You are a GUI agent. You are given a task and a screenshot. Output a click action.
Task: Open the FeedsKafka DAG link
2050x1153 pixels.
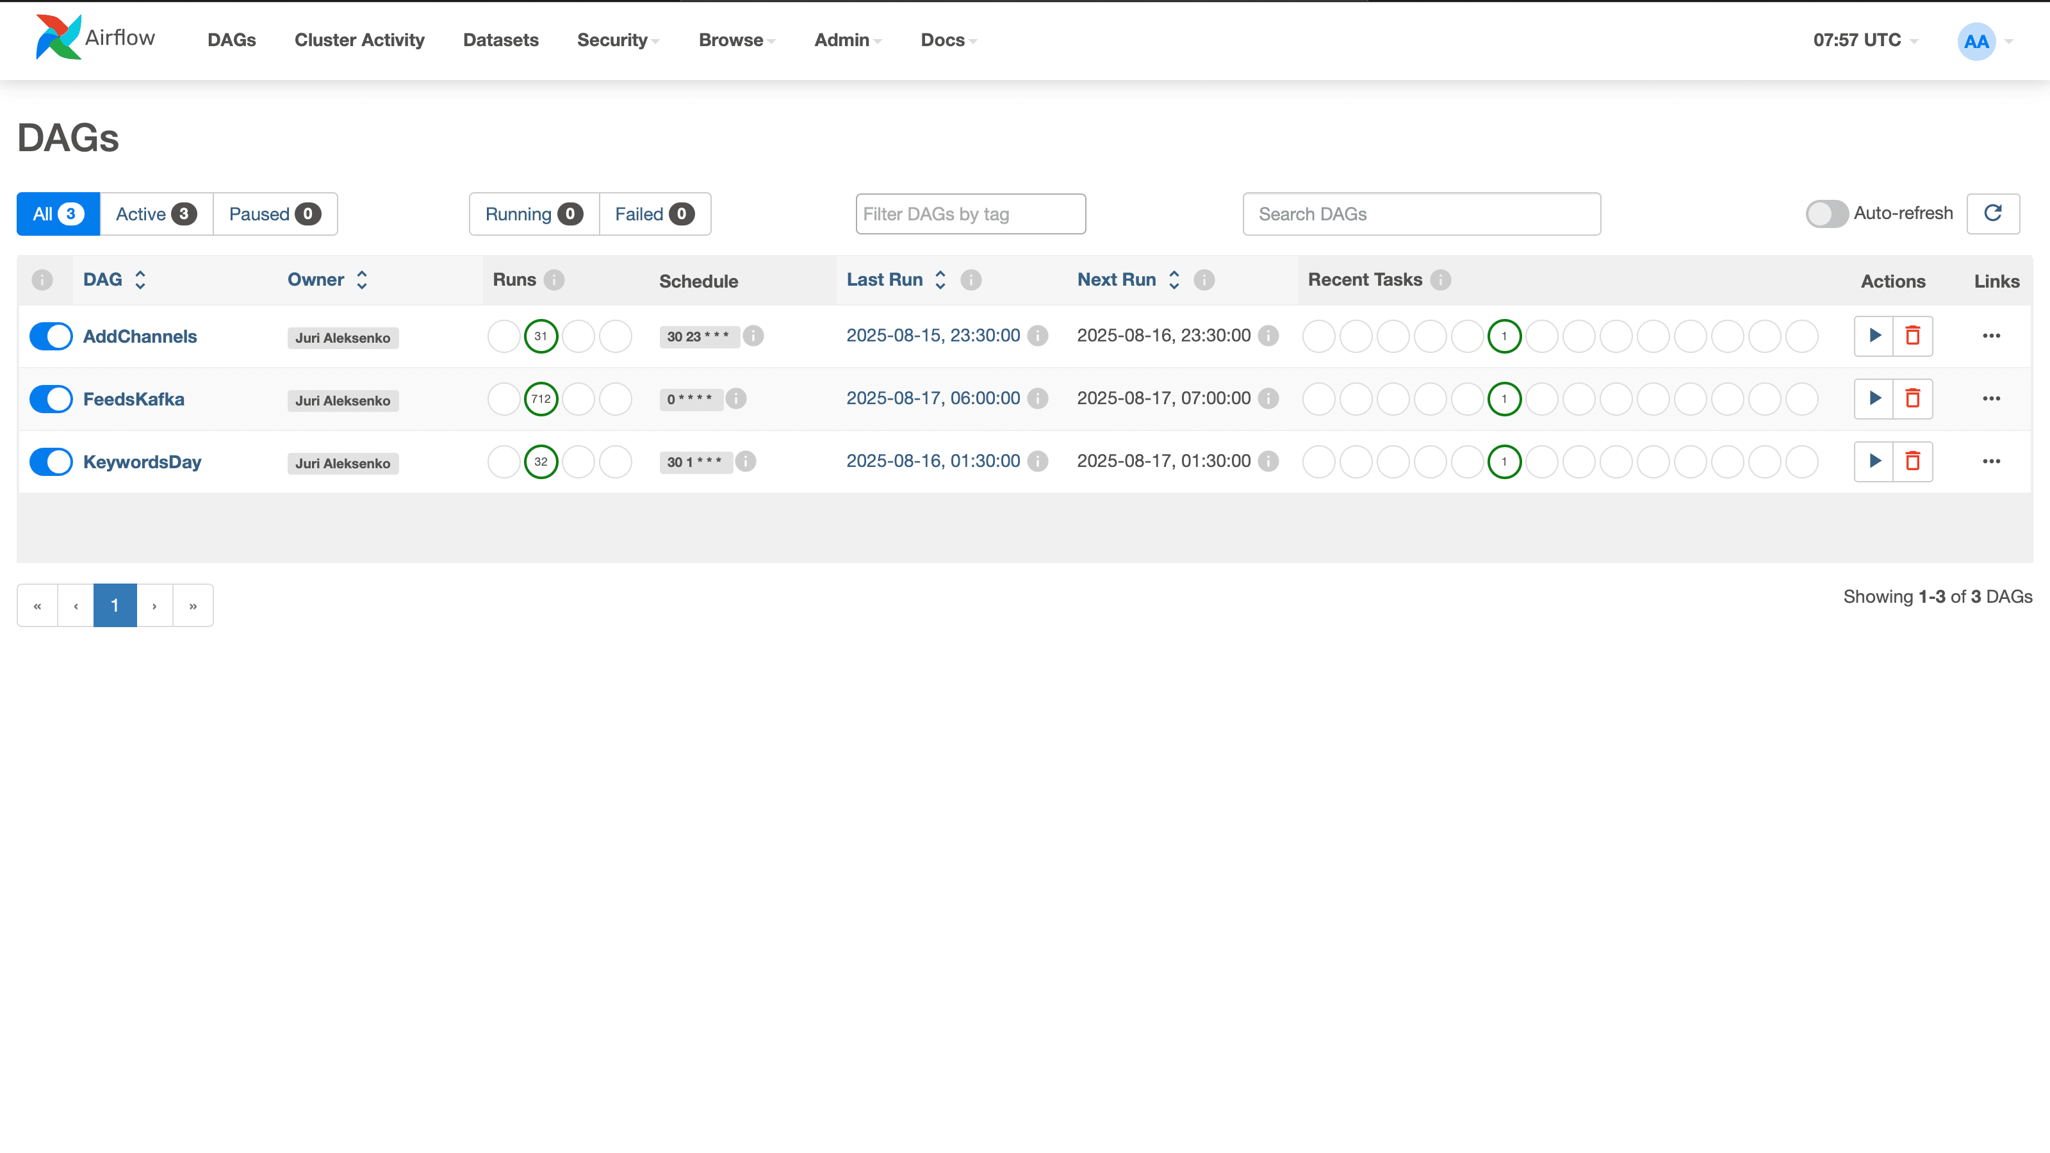click(134, 398)
